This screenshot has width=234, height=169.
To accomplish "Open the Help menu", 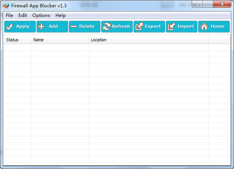I will [60, 15].
